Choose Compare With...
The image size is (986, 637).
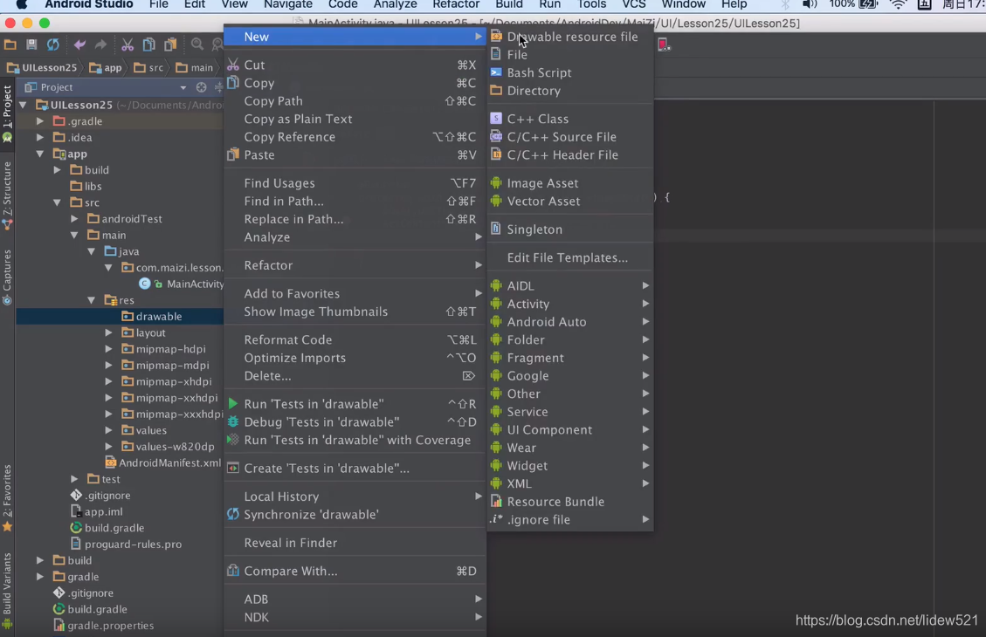[x=354, y=571]
